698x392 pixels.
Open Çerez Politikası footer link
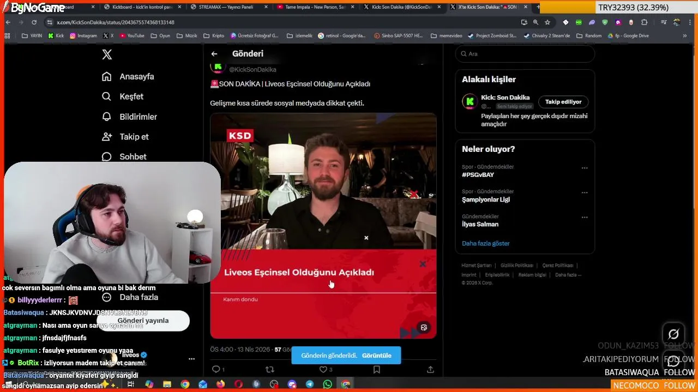[557, 265]
